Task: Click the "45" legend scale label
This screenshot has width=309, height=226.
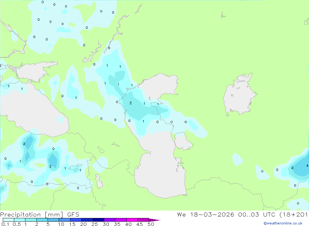Action: (140, 224)
